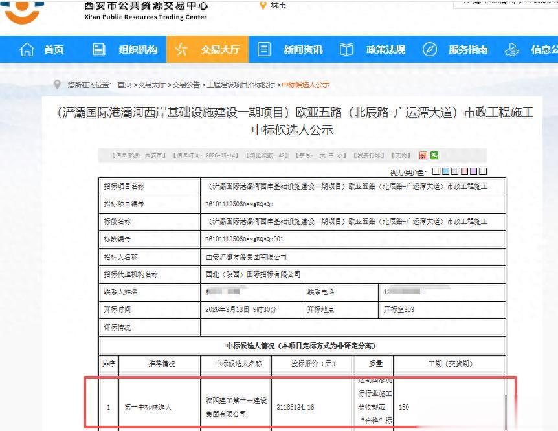The image size is (558, 431).
Task: Set font size to 中
Action: click(331, 155)
